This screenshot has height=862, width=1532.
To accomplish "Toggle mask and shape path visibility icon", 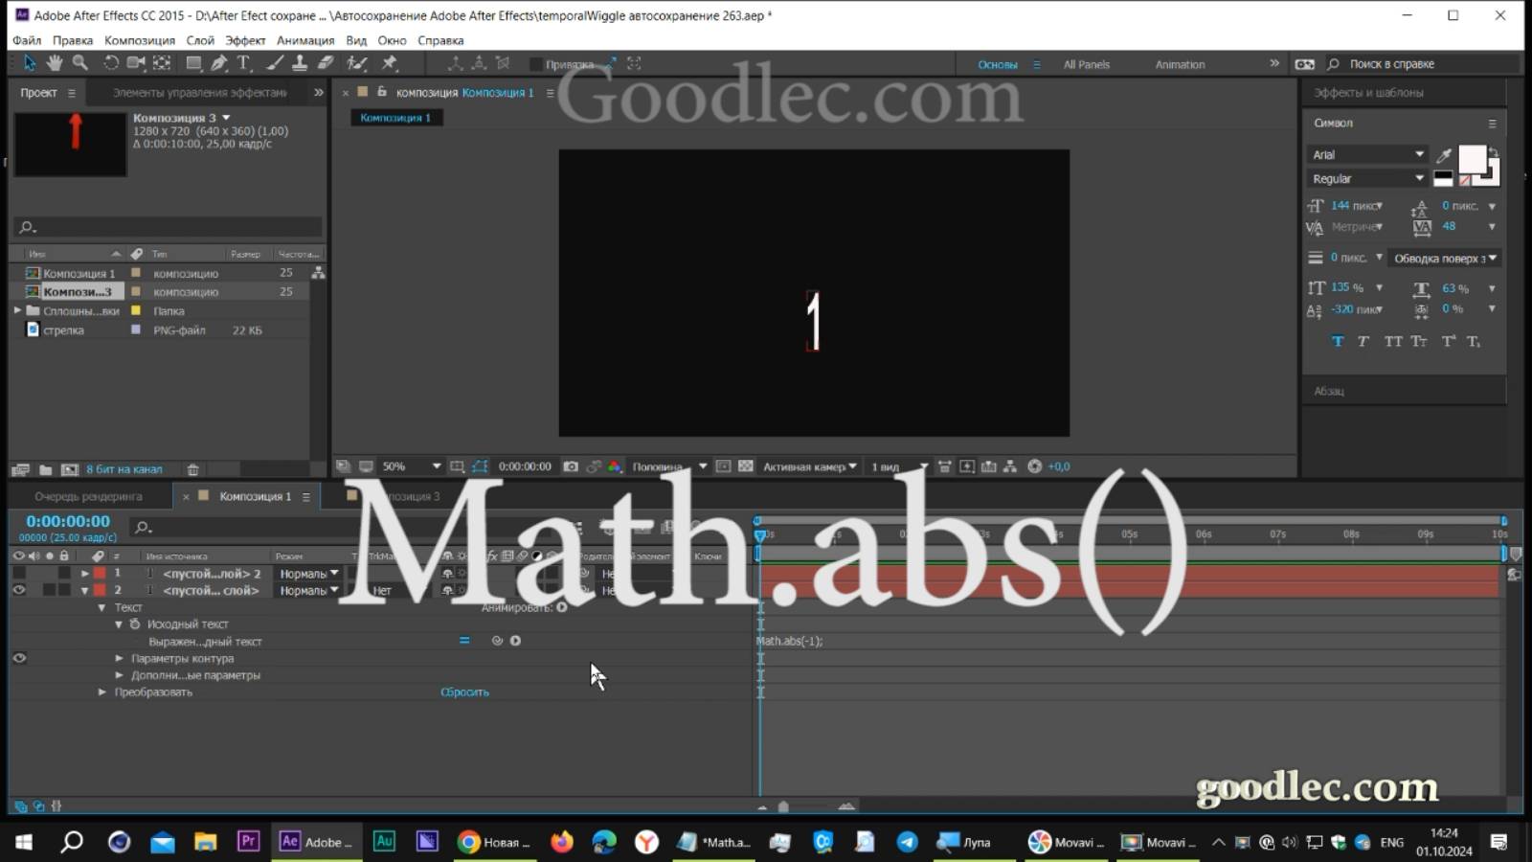I will click(x=480, y=466).
